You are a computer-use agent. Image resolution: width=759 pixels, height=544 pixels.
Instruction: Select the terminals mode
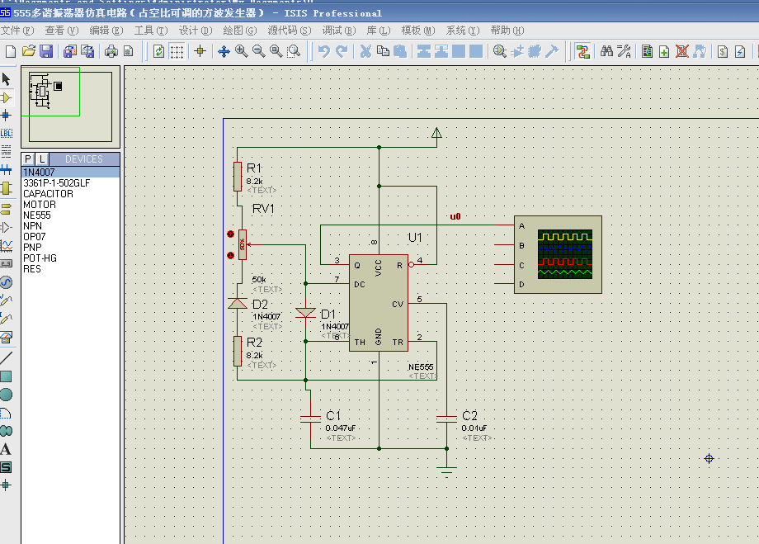(x=7, y=209)
